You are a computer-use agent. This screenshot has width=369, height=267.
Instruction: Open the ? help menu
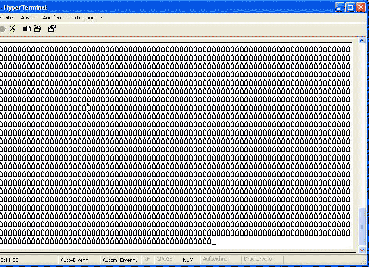tap(101, 18)
